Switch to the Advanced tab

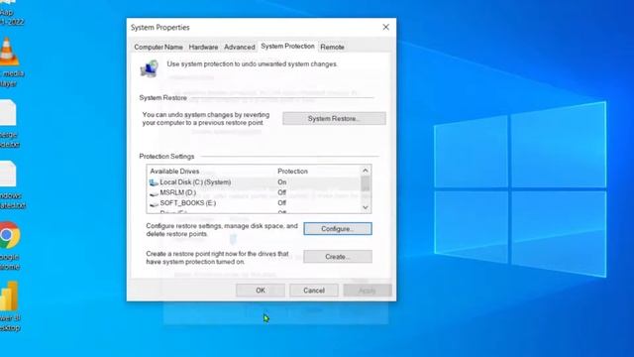click(x=240, y=47)
